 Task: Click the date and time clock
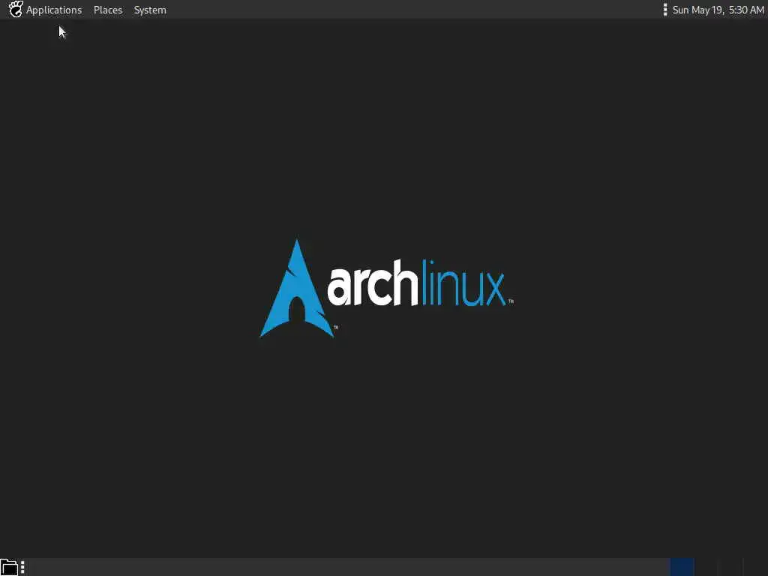718,10
